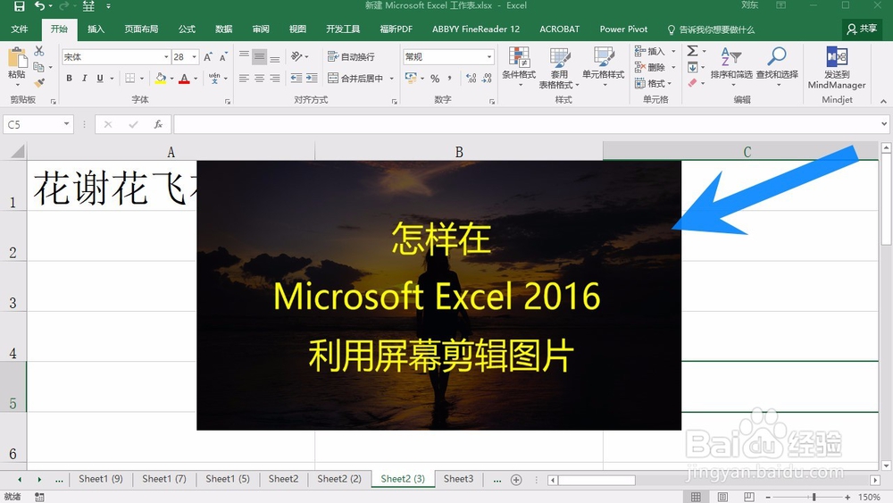The height and width of the screenshot is (503, 893).
Task: Open Sort and Filter icon
Action: 731,57
